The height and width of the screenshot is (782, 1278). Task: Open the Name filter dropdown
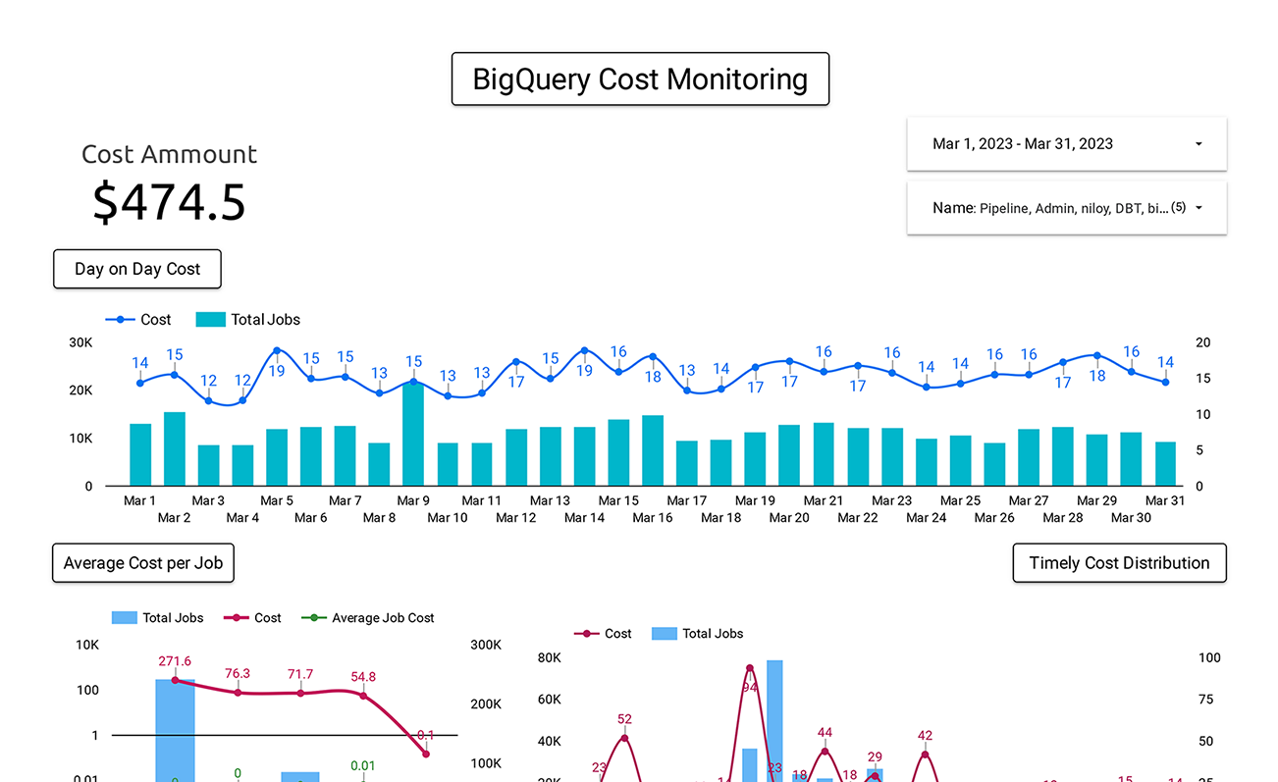click(1067, 208)
